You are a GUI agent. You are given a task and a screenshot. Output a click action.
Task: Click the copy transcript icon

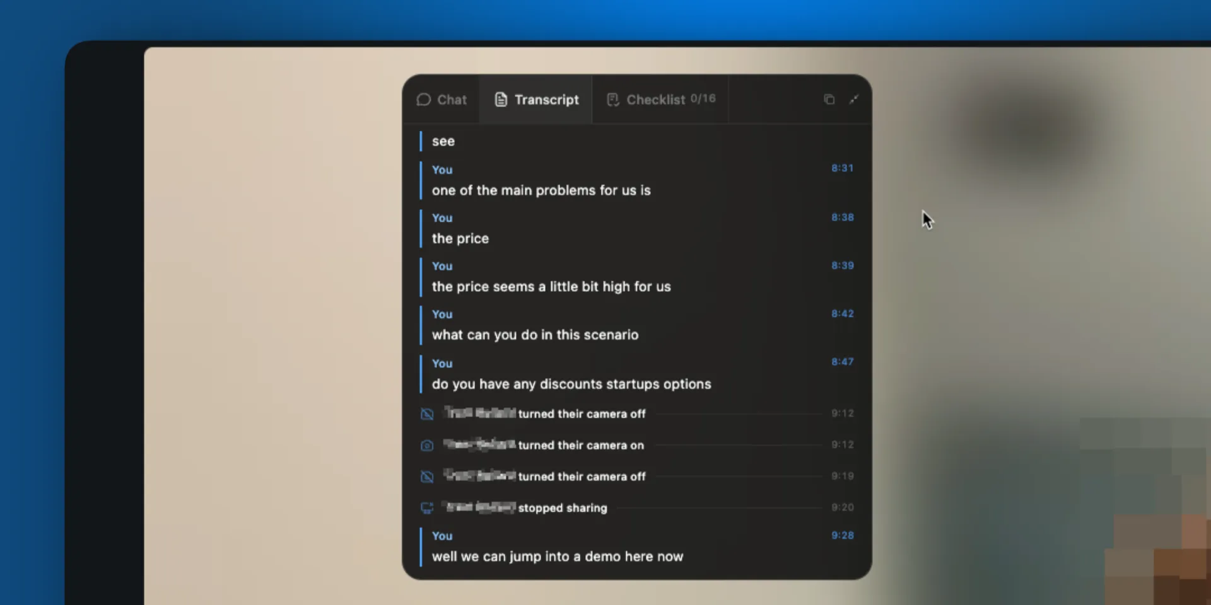tap(829, 100)
